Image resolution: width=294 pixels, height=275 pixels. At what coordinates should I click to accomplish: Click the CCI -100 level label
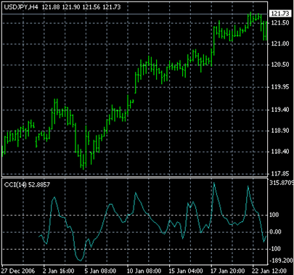tap(274, 249)
